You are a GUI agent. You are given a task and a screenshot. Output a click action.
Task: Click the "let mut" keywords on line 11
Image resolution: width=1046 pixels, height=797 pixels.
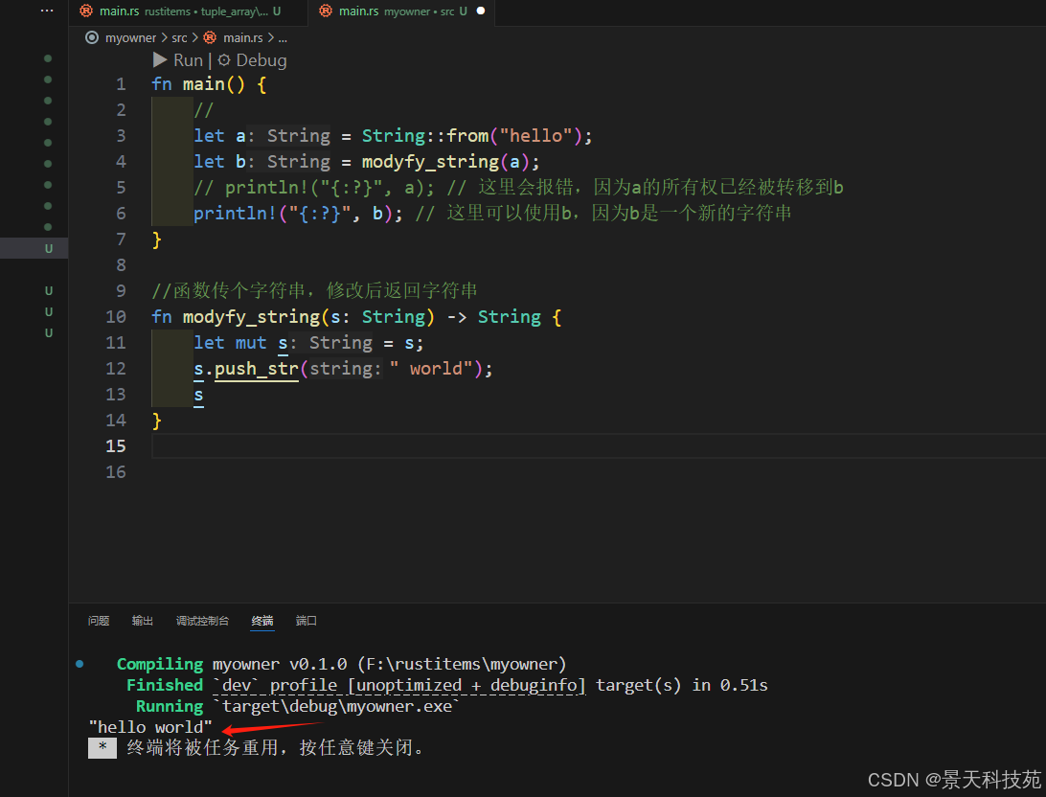click(230, 343)
